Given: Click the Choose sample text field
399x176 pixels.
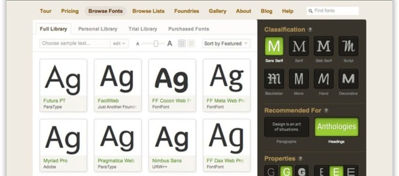Looking at the screenshot, I should click(75, 43).
